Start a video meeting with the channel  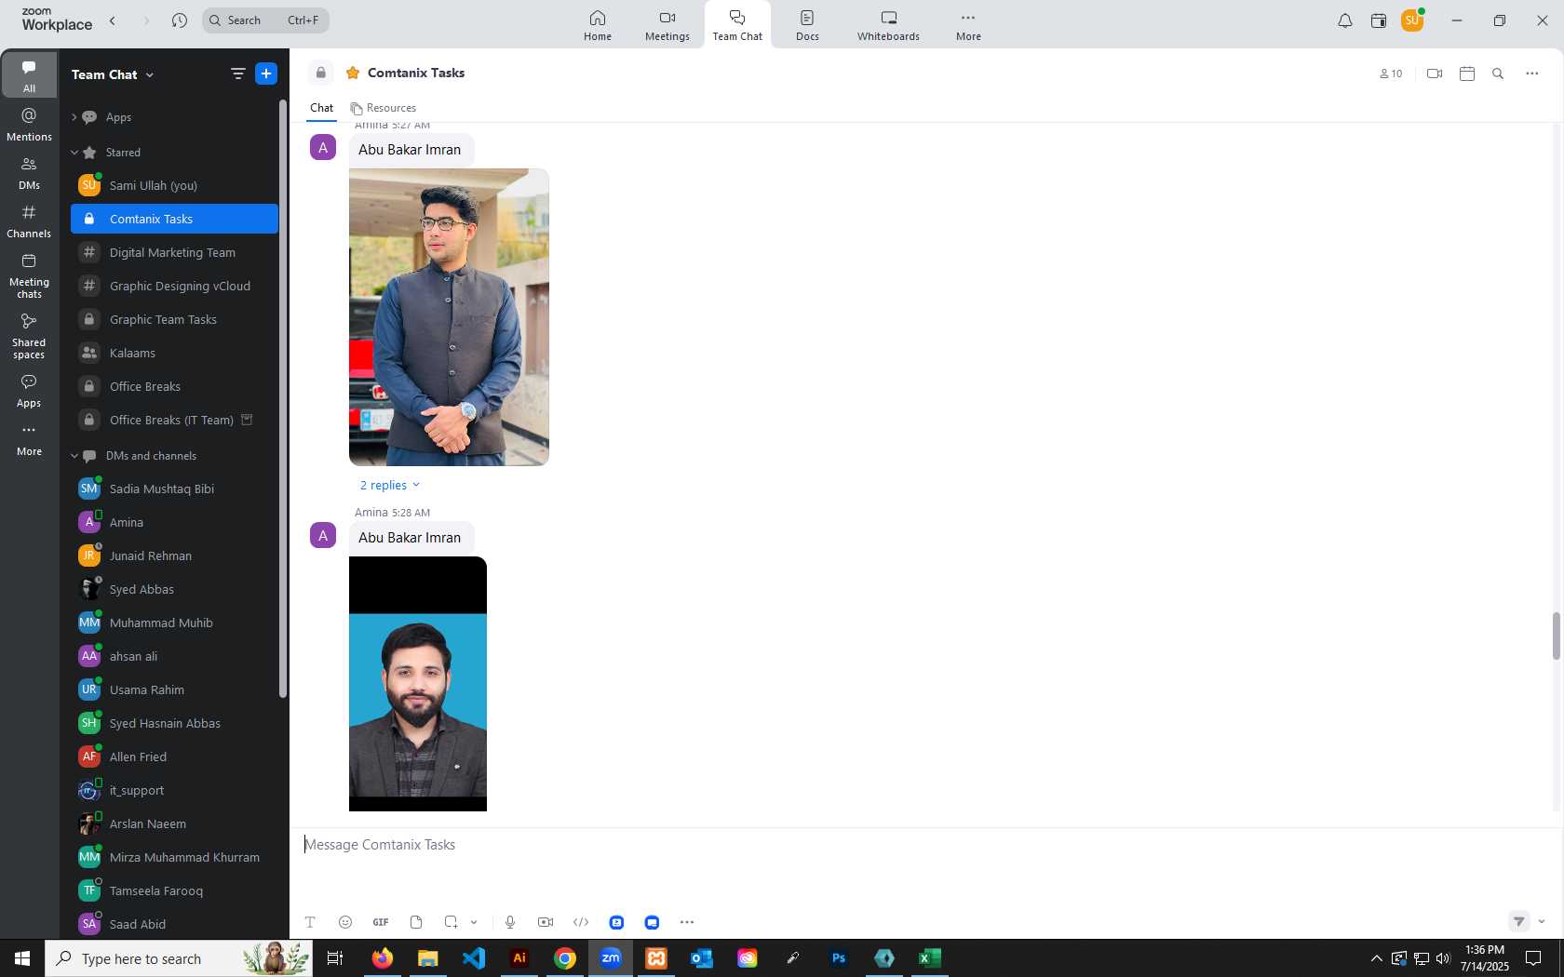(x=1435, y=74)
